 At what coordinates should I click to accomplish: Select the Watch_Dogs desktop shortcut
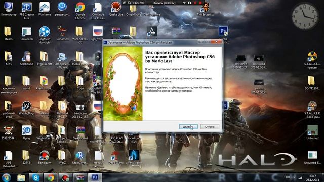[27, 108]
